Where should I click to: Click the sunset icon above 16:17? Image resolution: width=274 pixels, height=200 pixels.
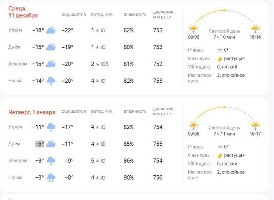click(x=255, y=125)
